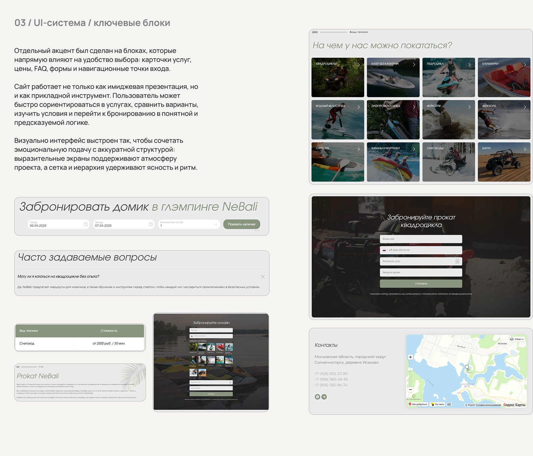Open the Багги card
The height and width of the screenshot is (456, 533).
pos(504,162)
